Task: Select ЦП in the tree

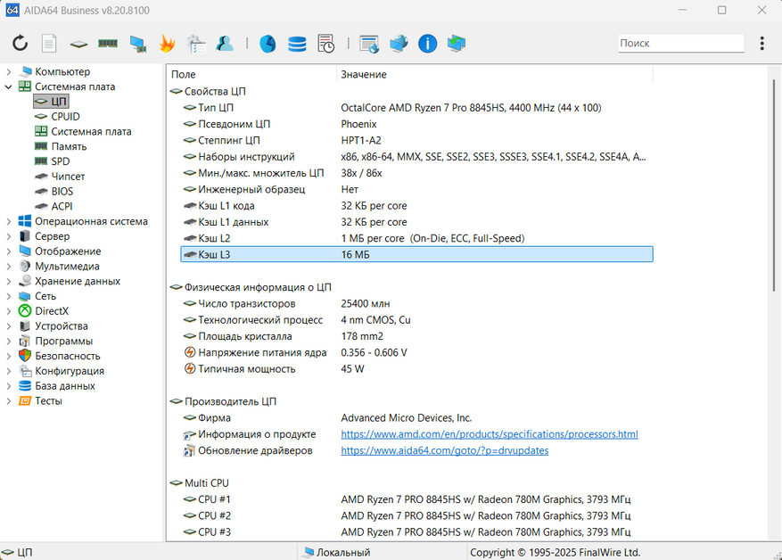Action: tap(52, 102)
